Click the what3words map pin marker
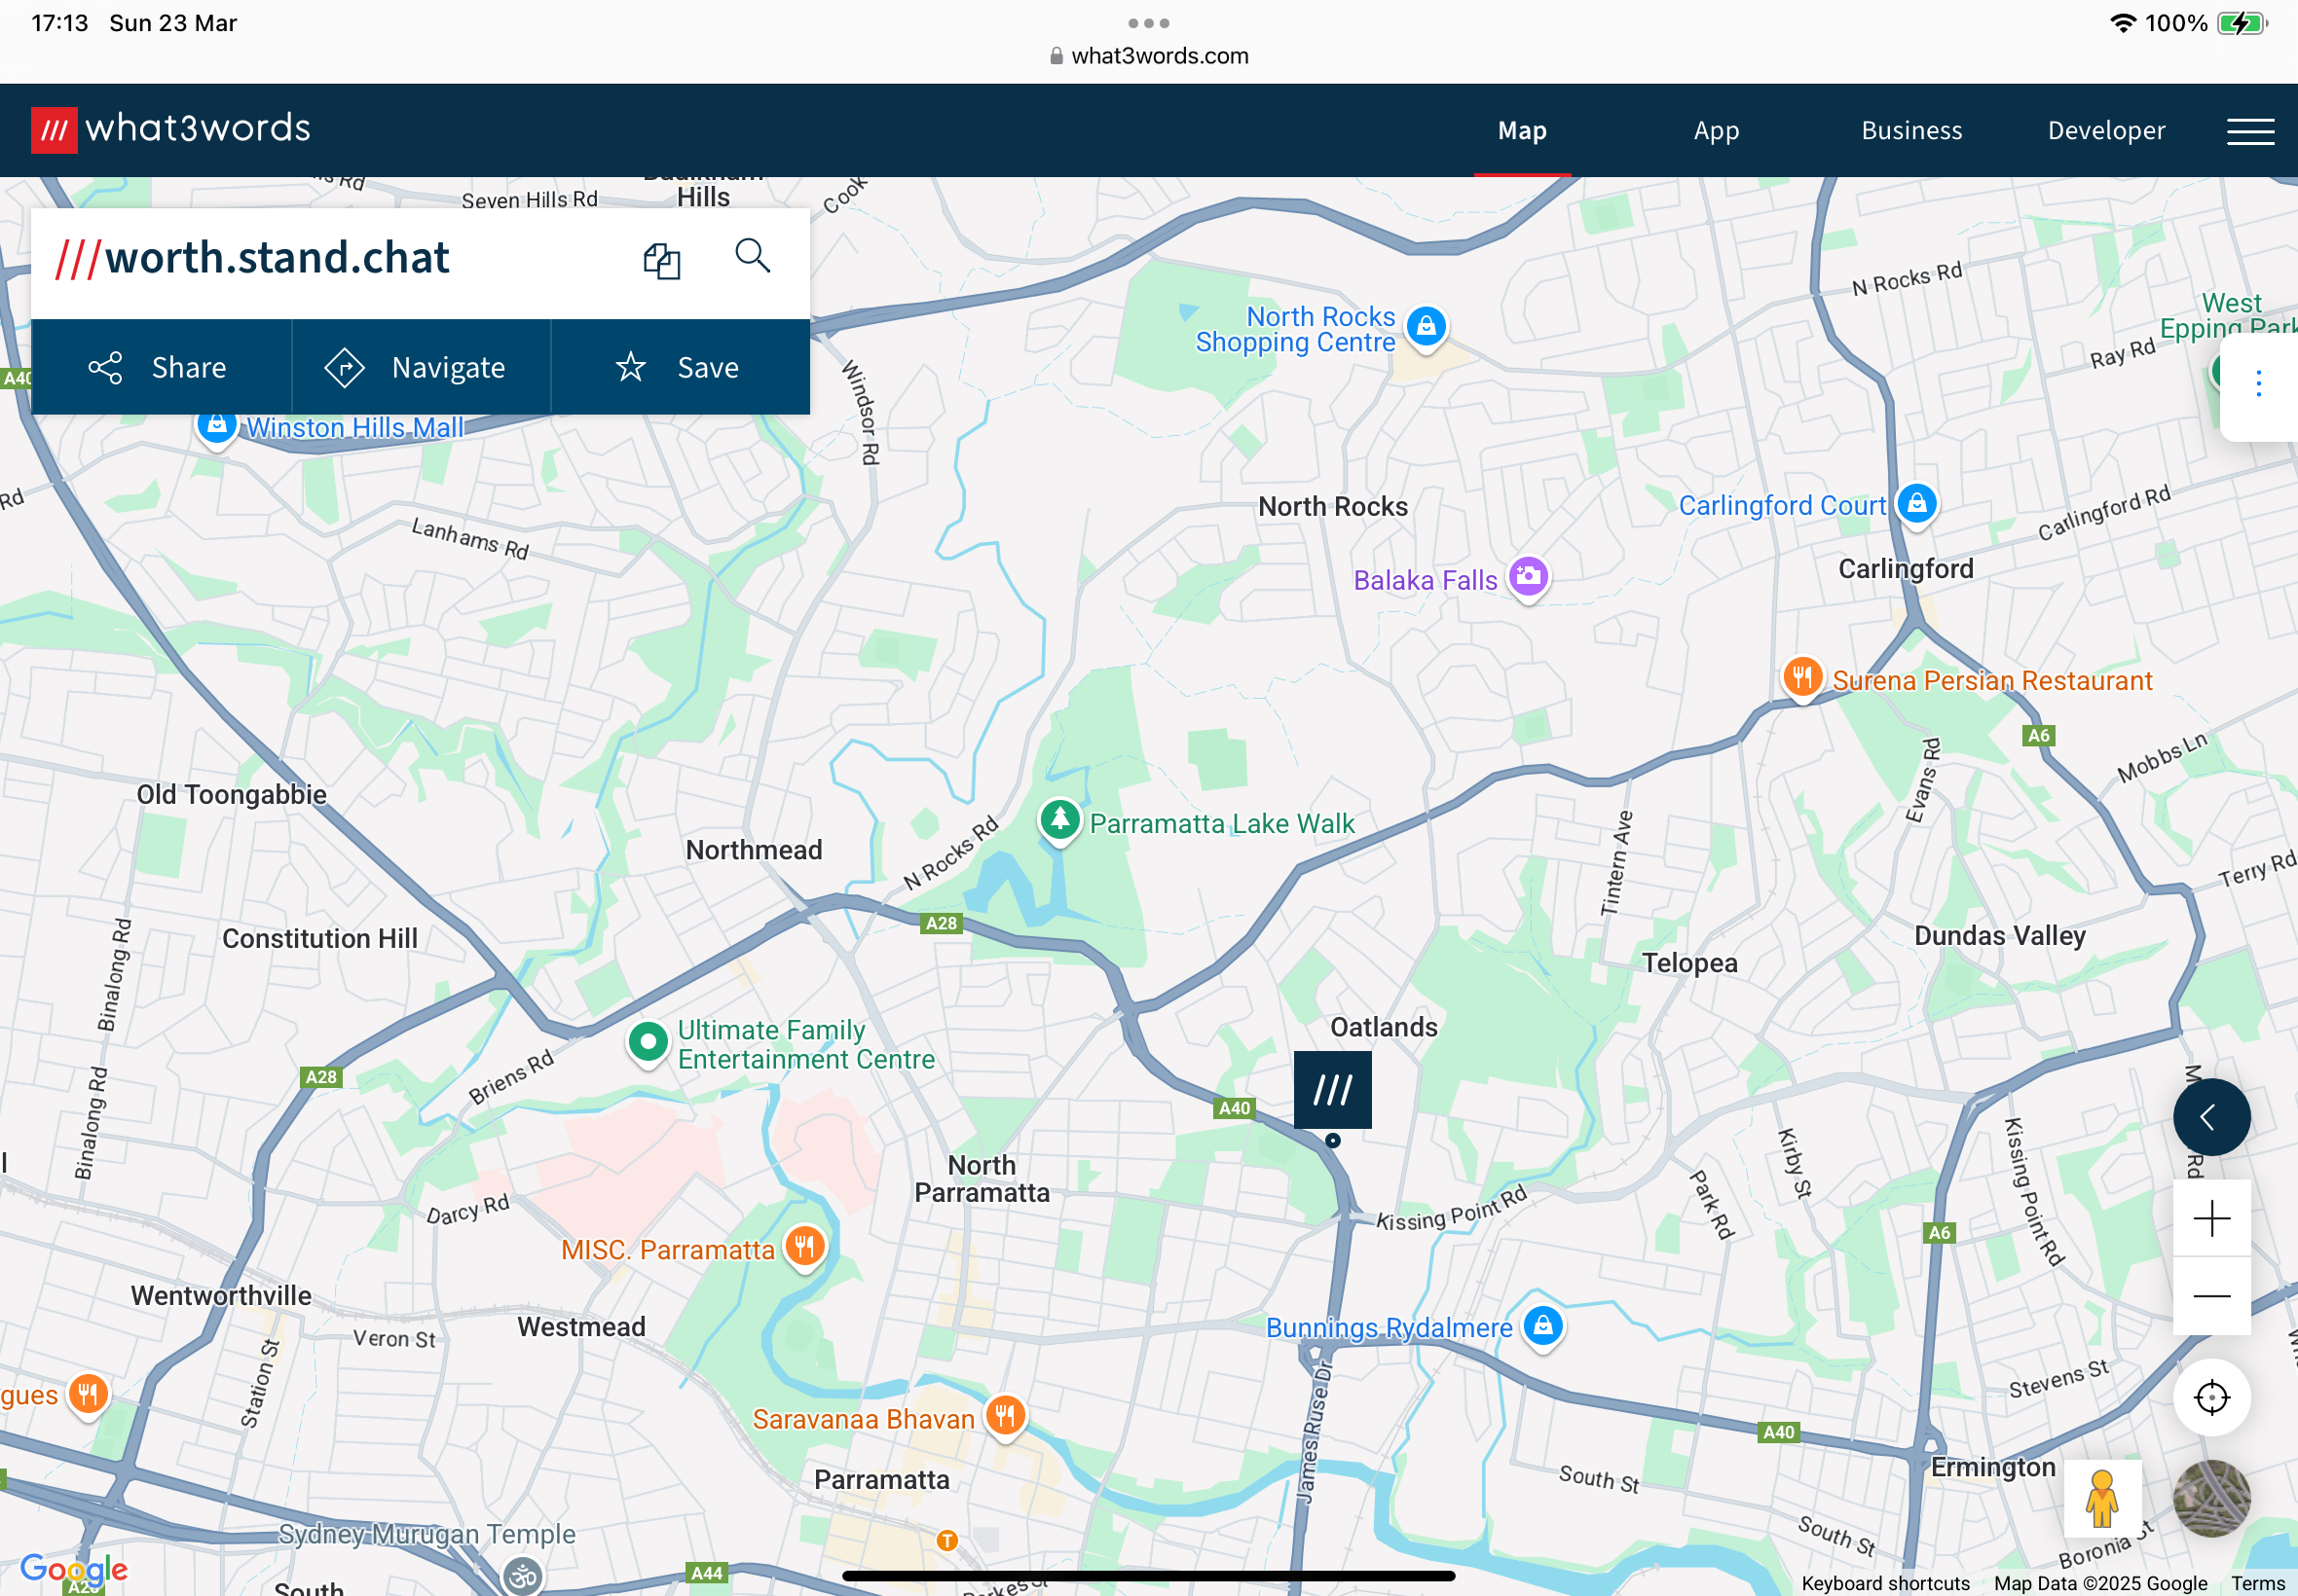 tap(1332, 1090)
